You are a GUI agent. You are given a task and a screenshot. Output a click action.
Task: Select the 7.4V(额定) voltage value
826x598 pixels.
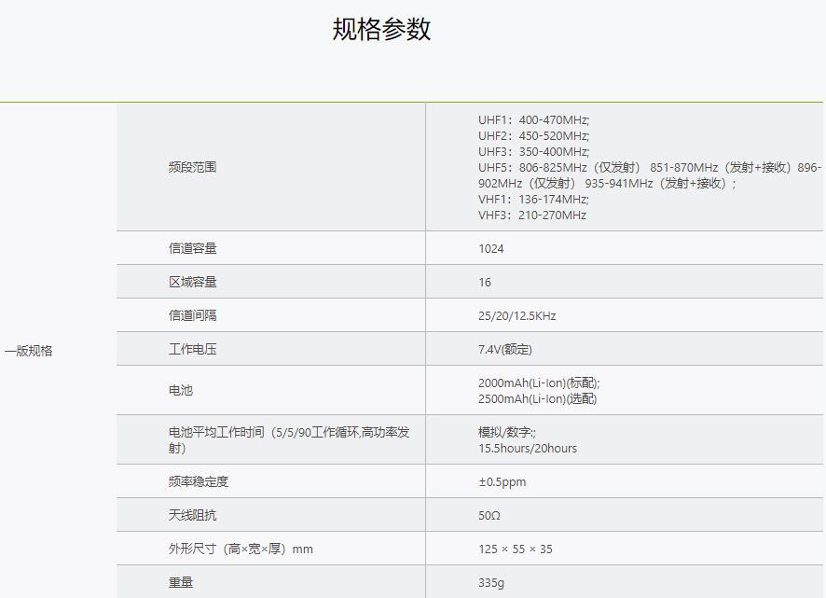(x=504, y=350)
